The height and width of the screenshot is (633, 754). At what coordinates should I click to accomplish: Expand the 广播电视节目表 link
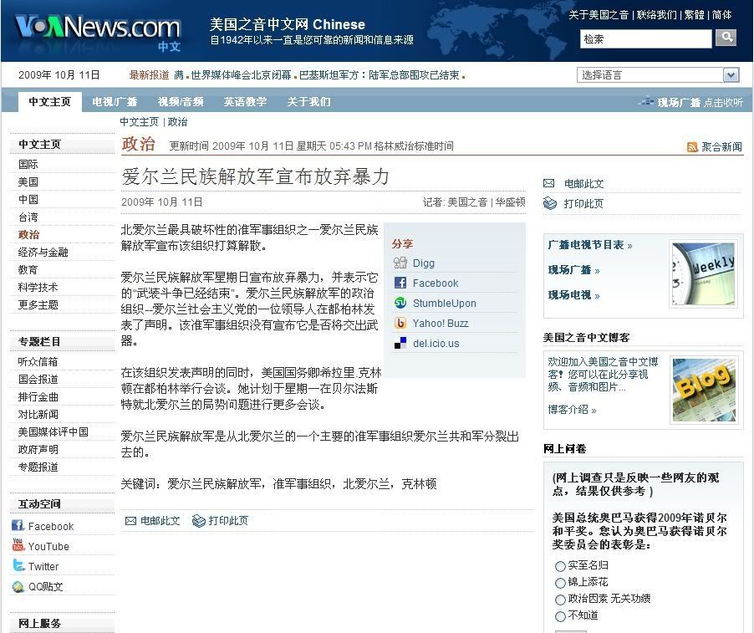(590, 245)
